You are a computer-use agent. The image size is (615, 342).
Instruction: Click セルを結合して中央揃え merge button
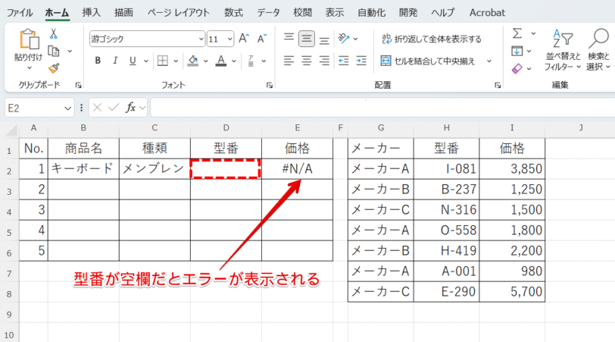point(427,61)
